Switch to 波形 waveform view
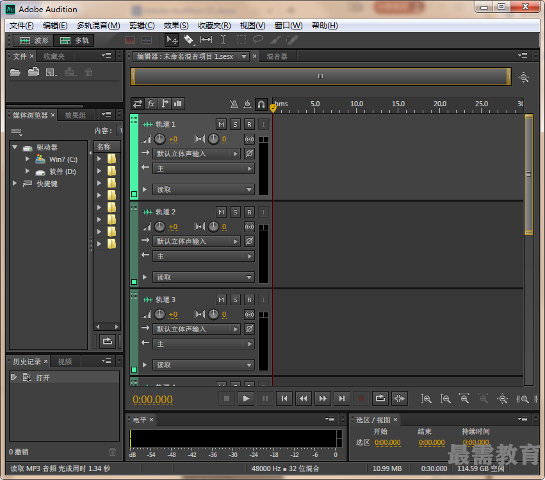 coord(34,40)
